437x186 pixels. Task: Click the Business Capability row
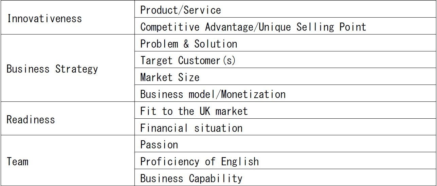[191, 178]
